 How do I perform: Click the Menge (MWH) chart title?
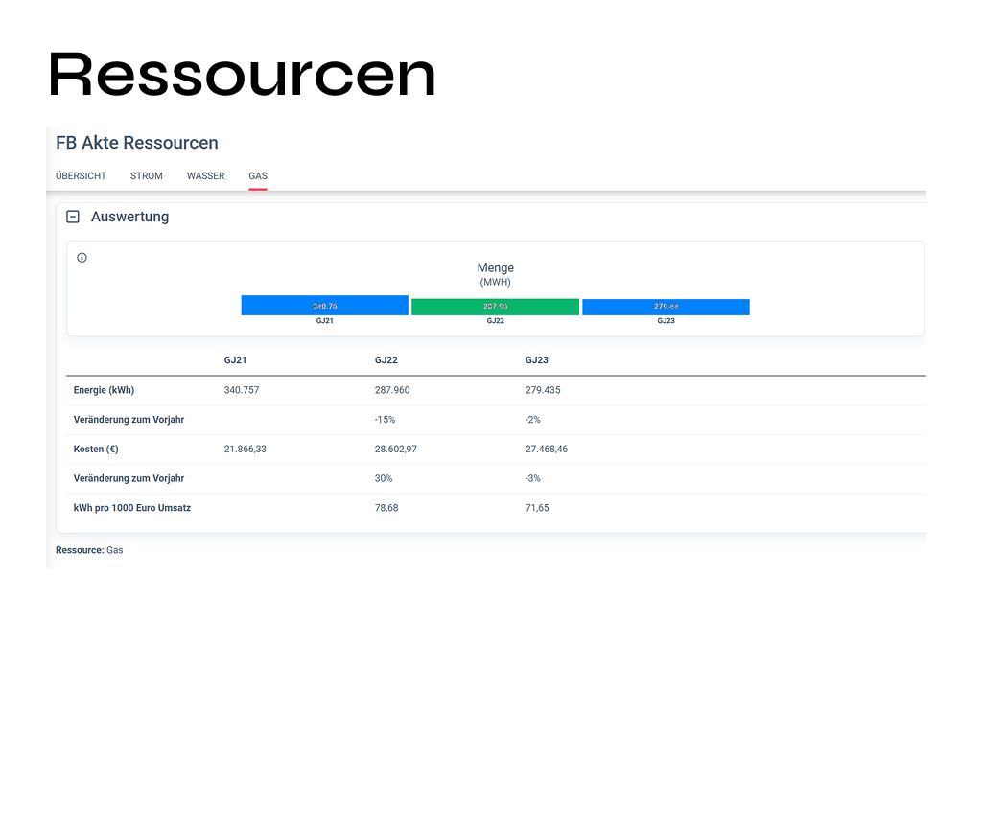pos(495,274)
